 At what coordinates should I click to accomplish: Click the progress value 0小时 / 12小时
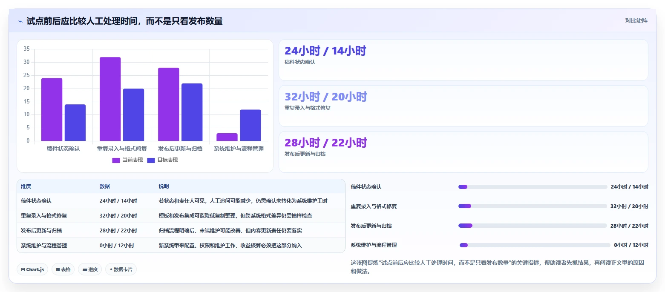coord(631,245)
